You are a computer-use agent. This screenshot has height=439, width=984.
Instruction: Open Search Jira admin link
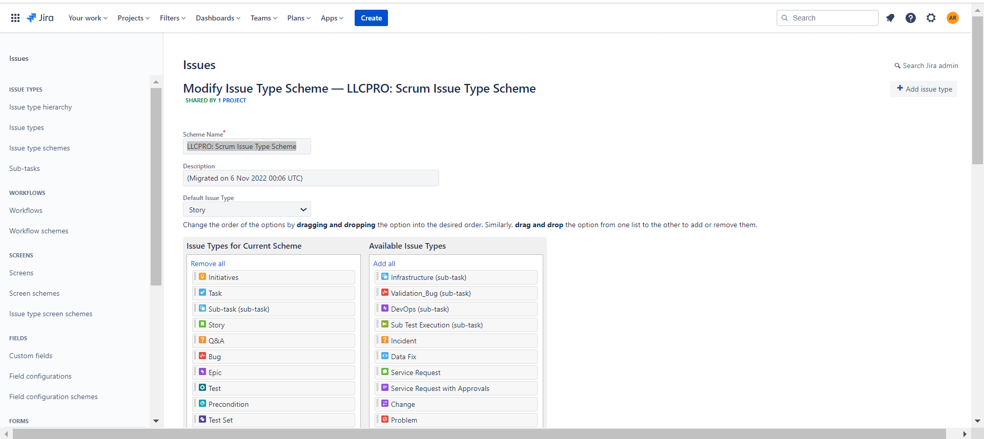point(926,65)
